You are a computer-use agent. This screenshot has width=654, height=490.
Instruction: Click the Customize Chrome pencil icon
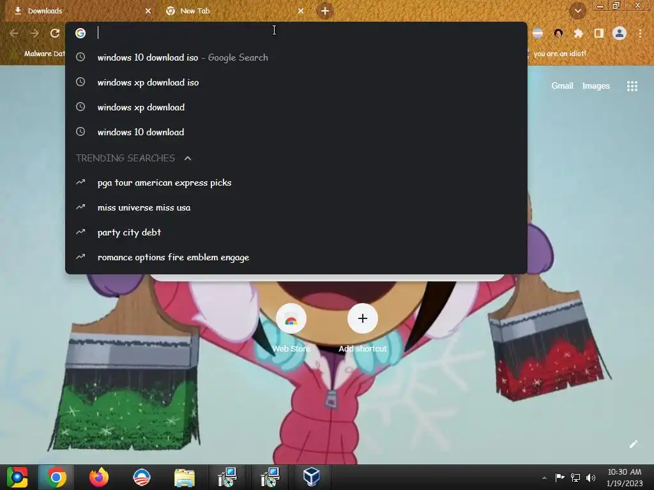[x=633, y=444]
